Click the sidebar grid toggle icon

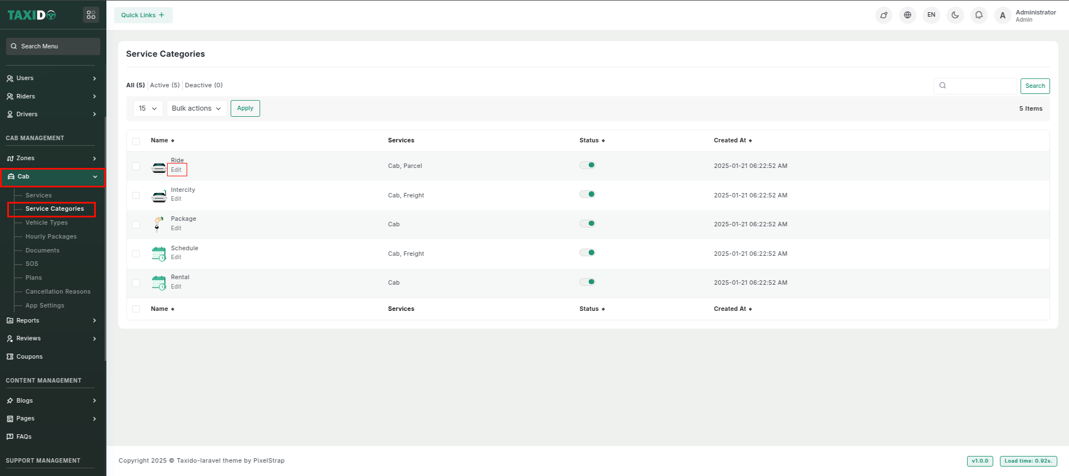point(91,15)
